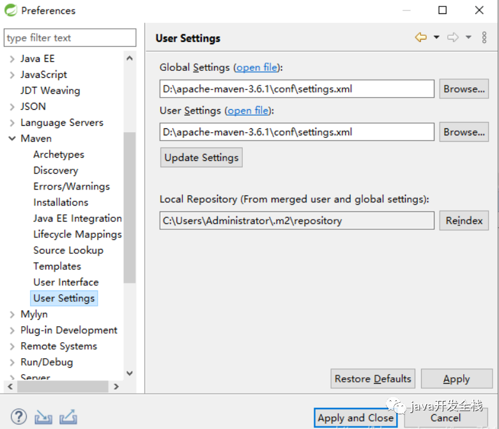Image resolution: width=499 pixels, height=429 pixels.
Task: Expand the Run/Debug tree node
Action: click(12, 362)
